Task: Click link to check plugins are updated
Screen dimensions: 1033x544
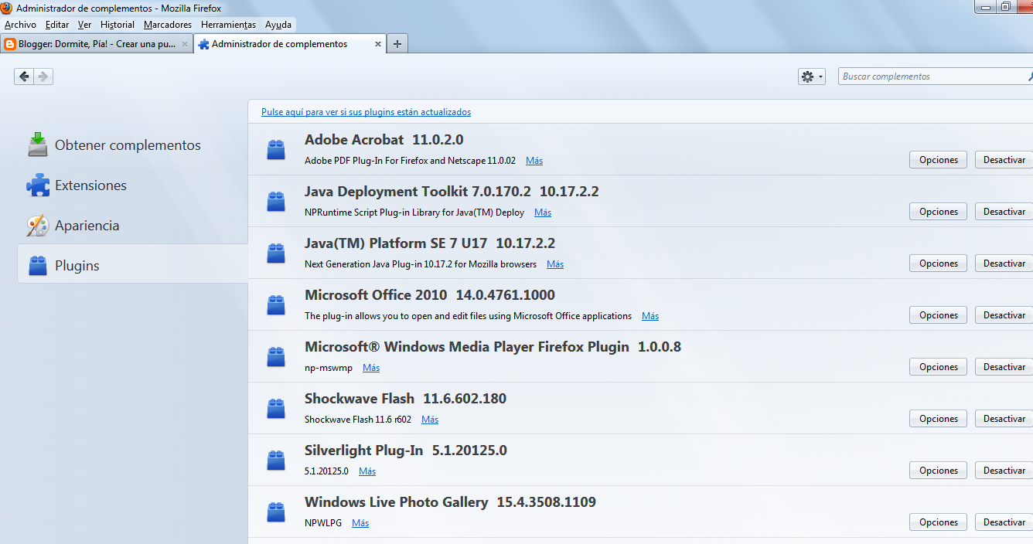Action: (x=366, y=112)
